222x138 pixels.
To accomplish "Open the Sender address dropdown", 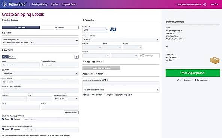I will 40,41.
